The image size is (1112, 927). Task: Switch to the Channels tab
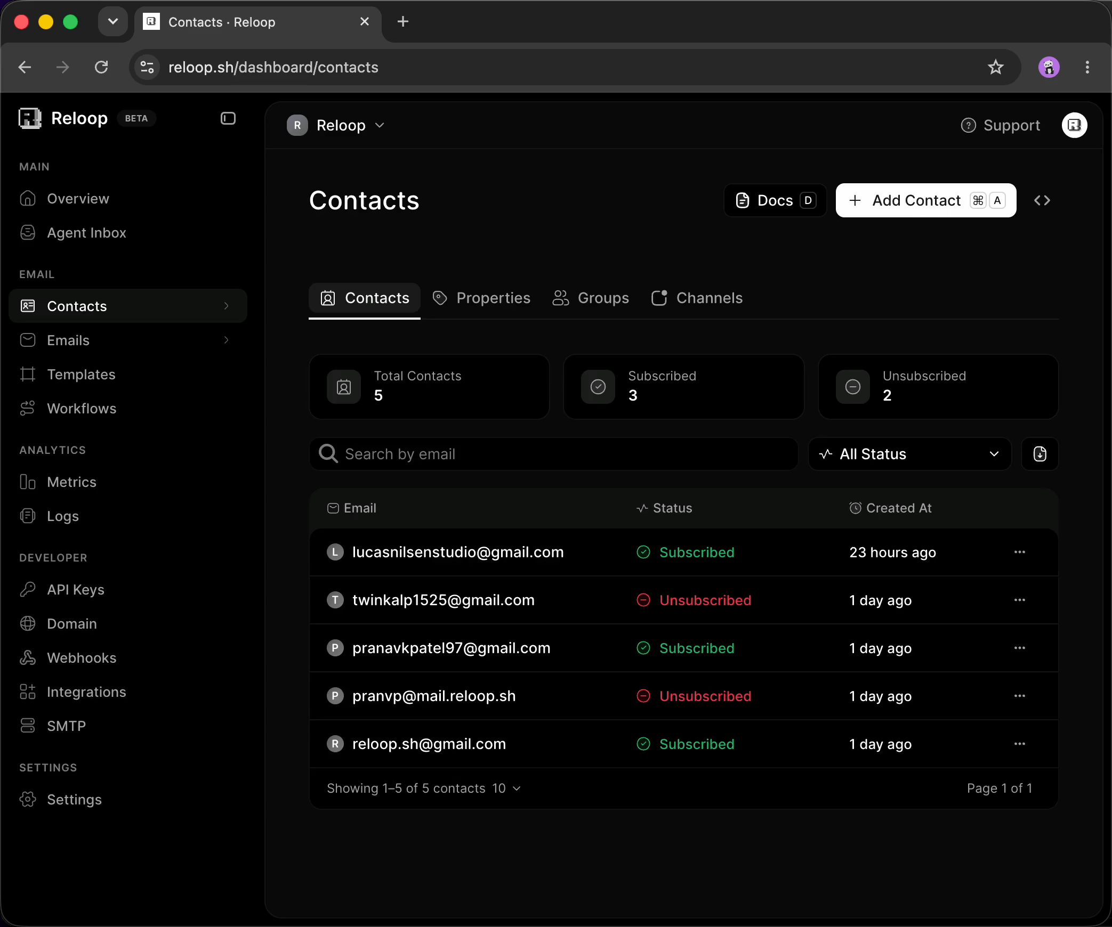697,298
